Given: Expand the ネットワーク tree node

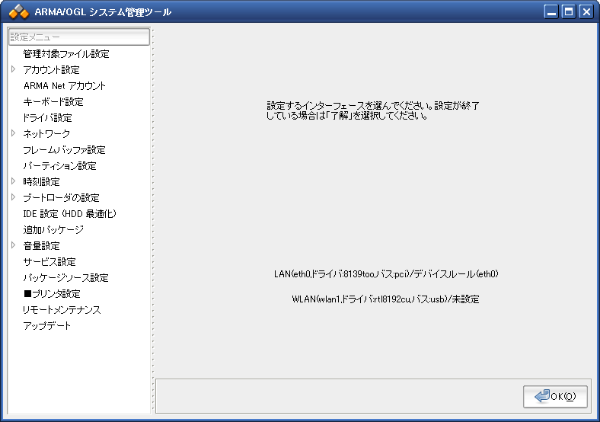Looking at the screenshot, I should coord(14,134).
